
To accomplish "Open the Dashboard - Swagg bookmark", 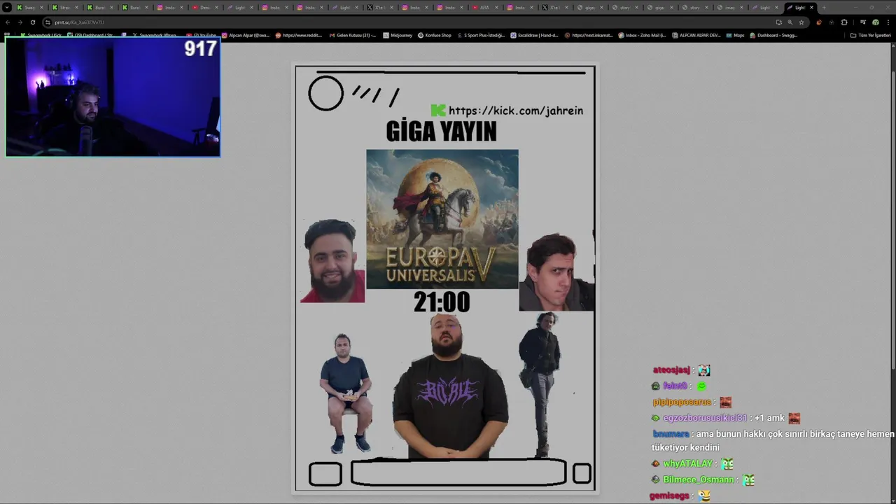I will (774, 35).
